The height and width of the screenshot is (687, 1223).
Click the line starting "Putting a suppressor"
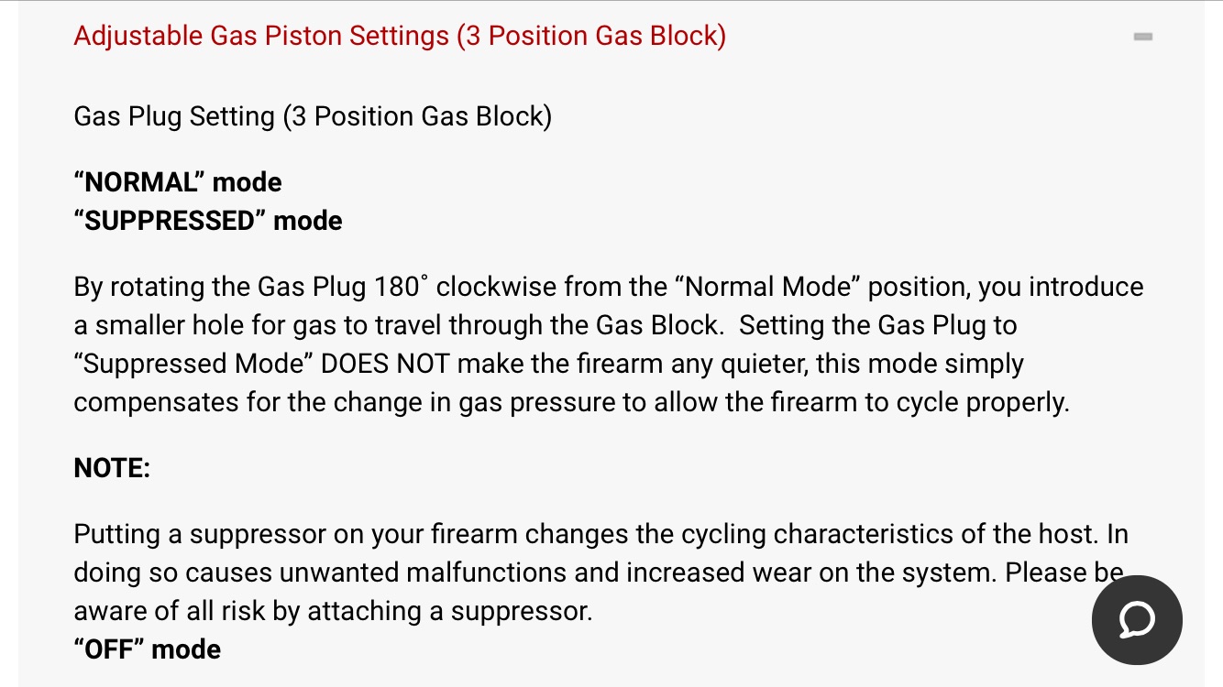click(600, 534)
